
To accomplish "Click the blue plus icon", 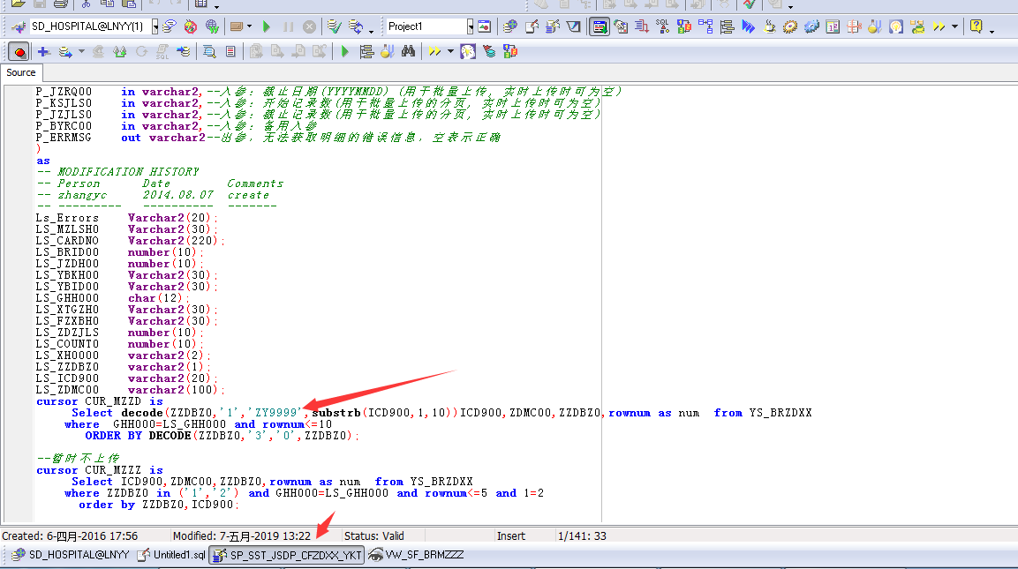I will pyautogui.click(x=43, y=51).
